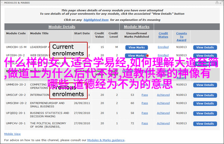This screenshot has width=224, height=144.
Task: View Details for UMOCB4-15-M Leadership
Action: pyautogui.click(x=205, y=47)
